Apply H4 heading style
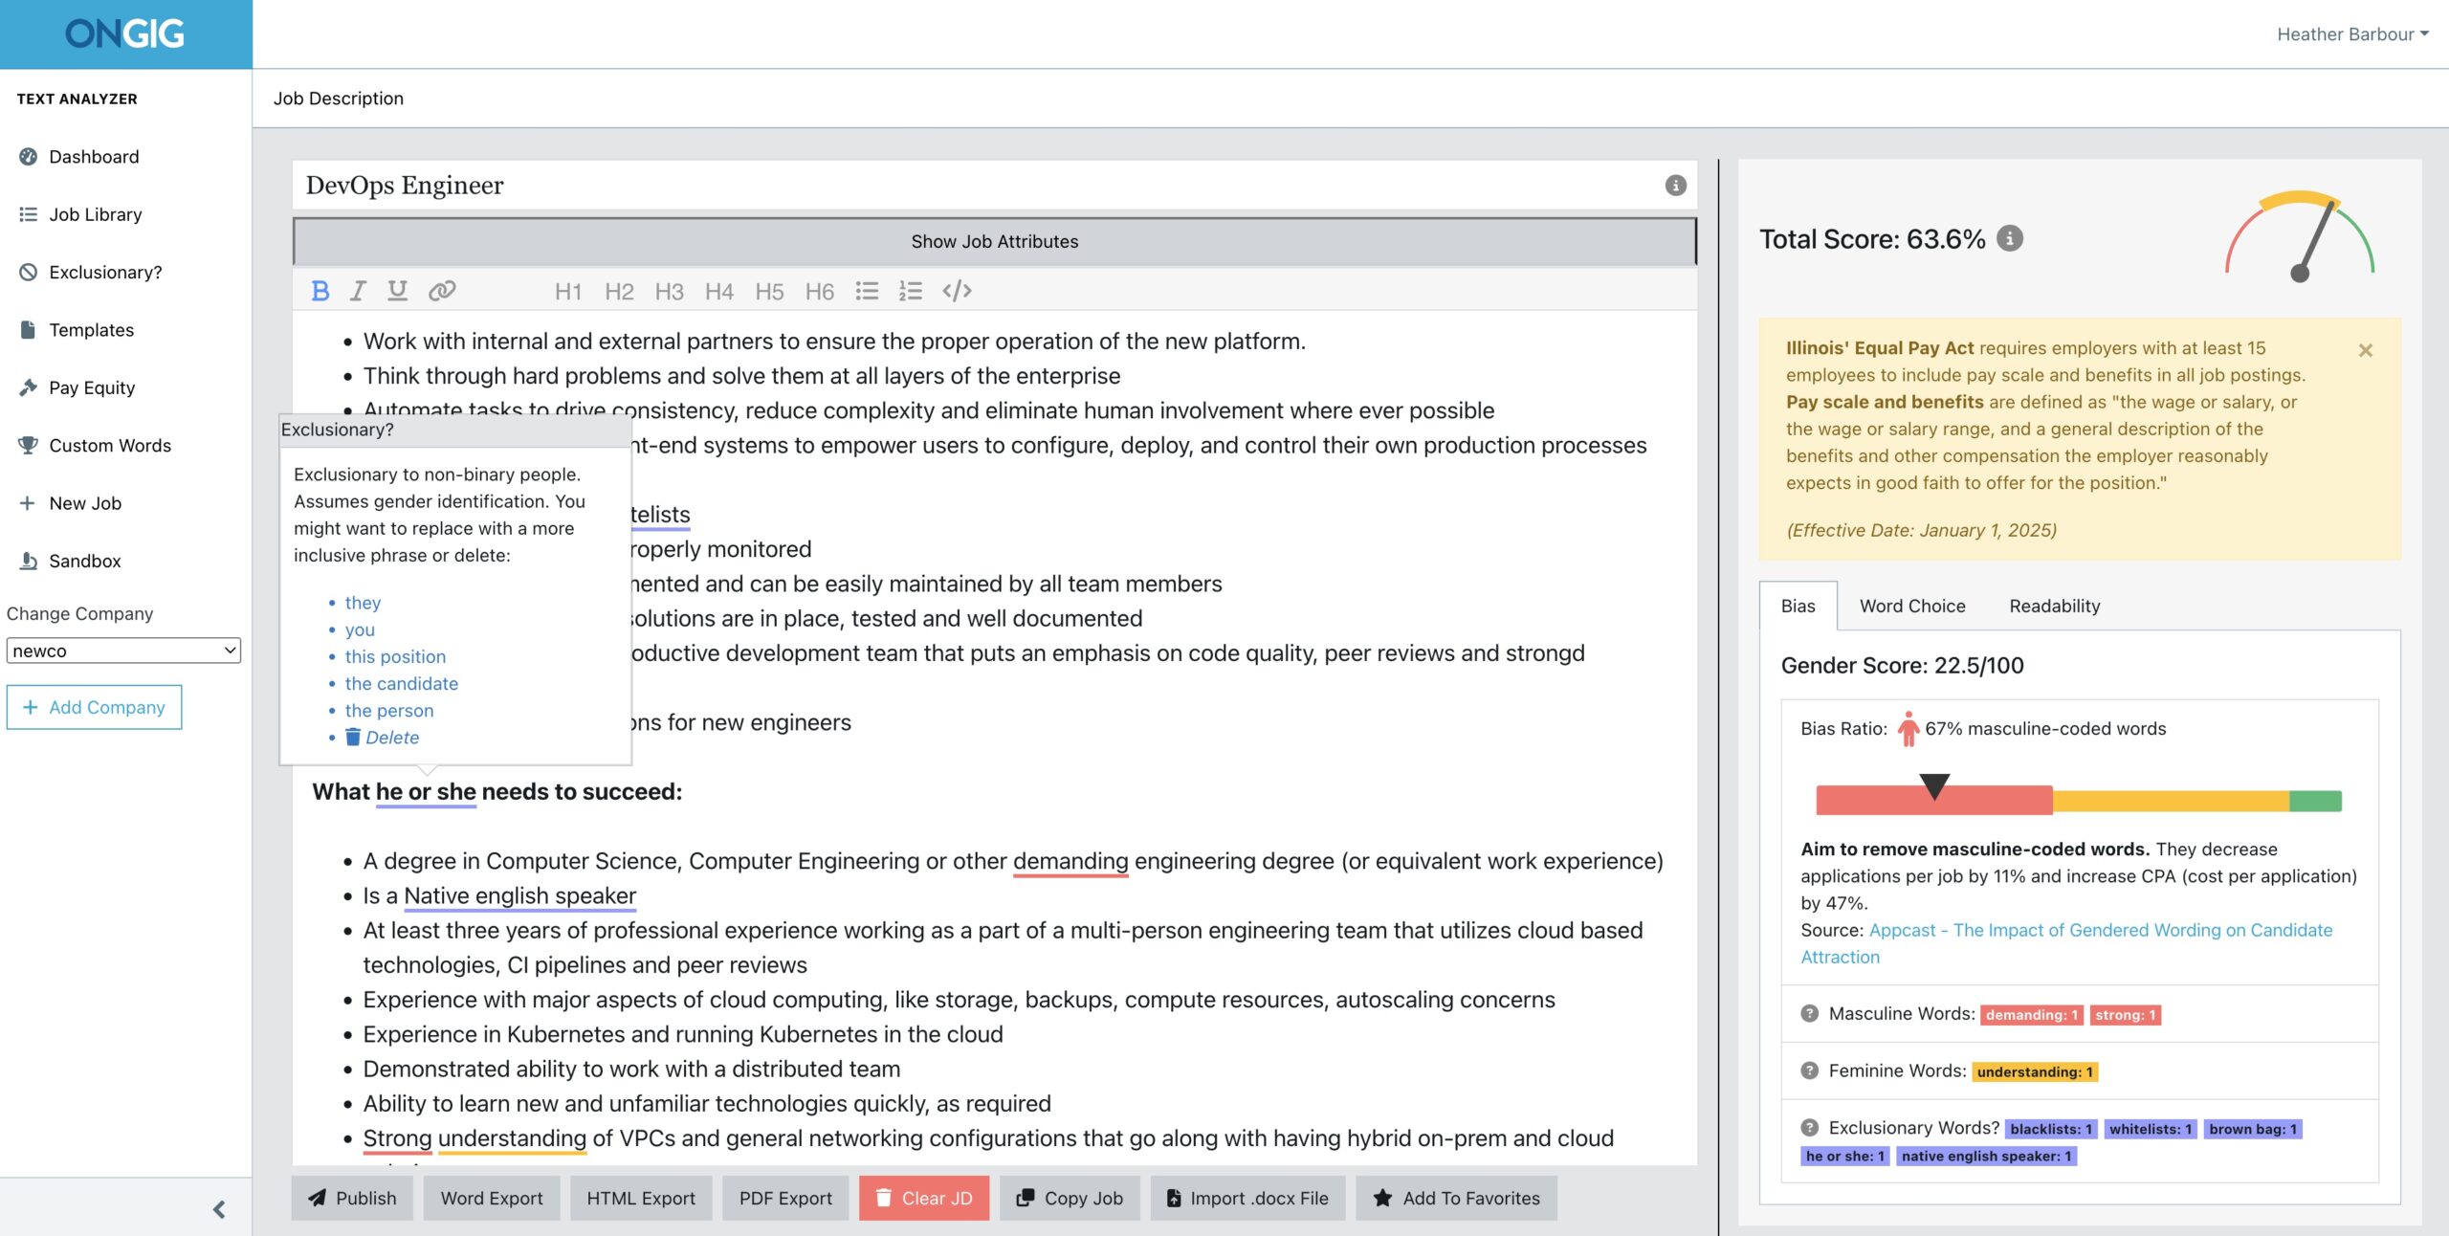 coord(718,291)
